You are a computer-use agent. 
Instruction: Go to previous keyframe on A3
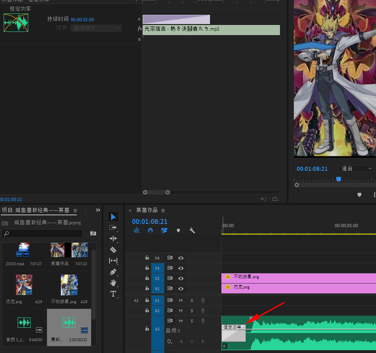point(181,342)
